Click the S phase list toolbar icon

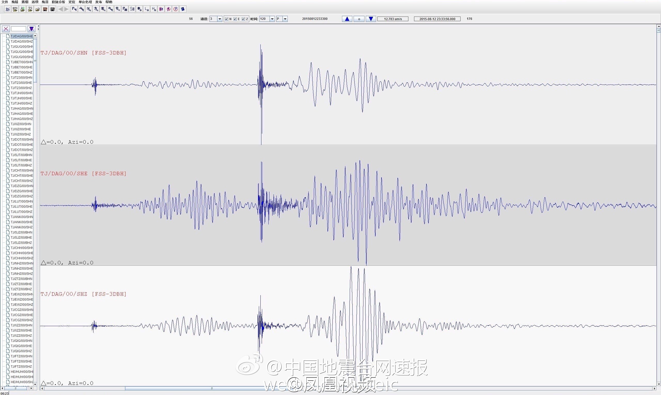132,9
